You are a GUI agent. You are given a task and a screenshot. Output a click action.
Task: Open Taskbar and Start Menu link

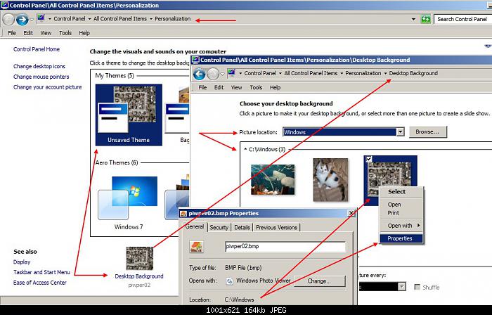(x=41, y=272)
